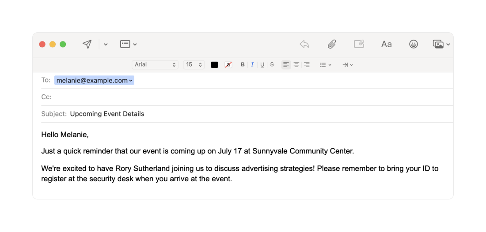
Task: Click the reply arrow icon
Action: pos(304,44)
